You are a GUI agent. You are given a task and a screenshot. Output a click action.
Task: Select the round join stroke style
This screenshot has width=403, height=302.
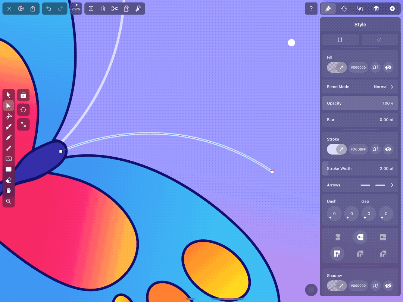coord(360,254)
